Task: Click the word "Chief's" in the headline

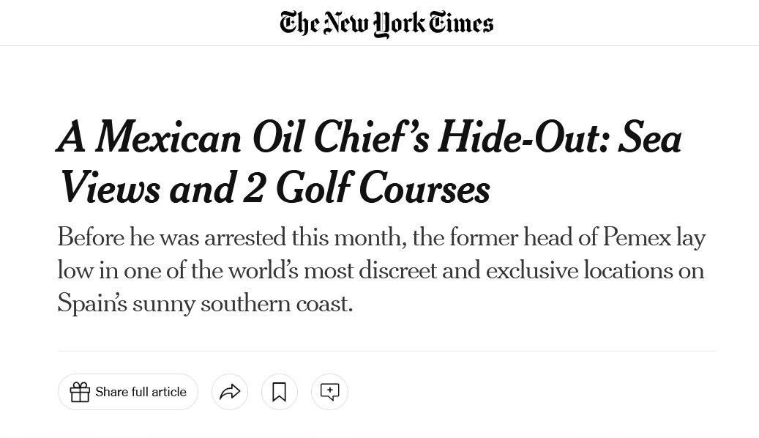Action: (371, 138)
